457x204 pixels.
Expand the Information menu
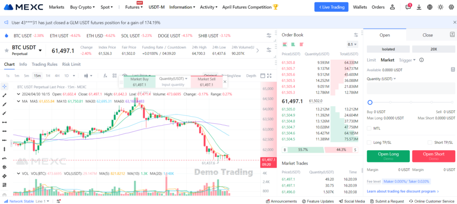[183, 7]
